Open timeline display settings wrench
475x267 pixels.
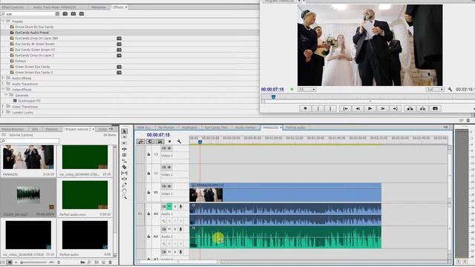pos(180,142)
